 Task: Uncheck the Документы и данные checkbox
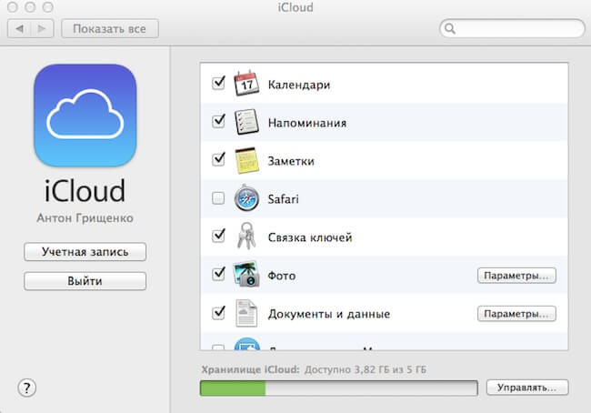[x=218, y=313]
